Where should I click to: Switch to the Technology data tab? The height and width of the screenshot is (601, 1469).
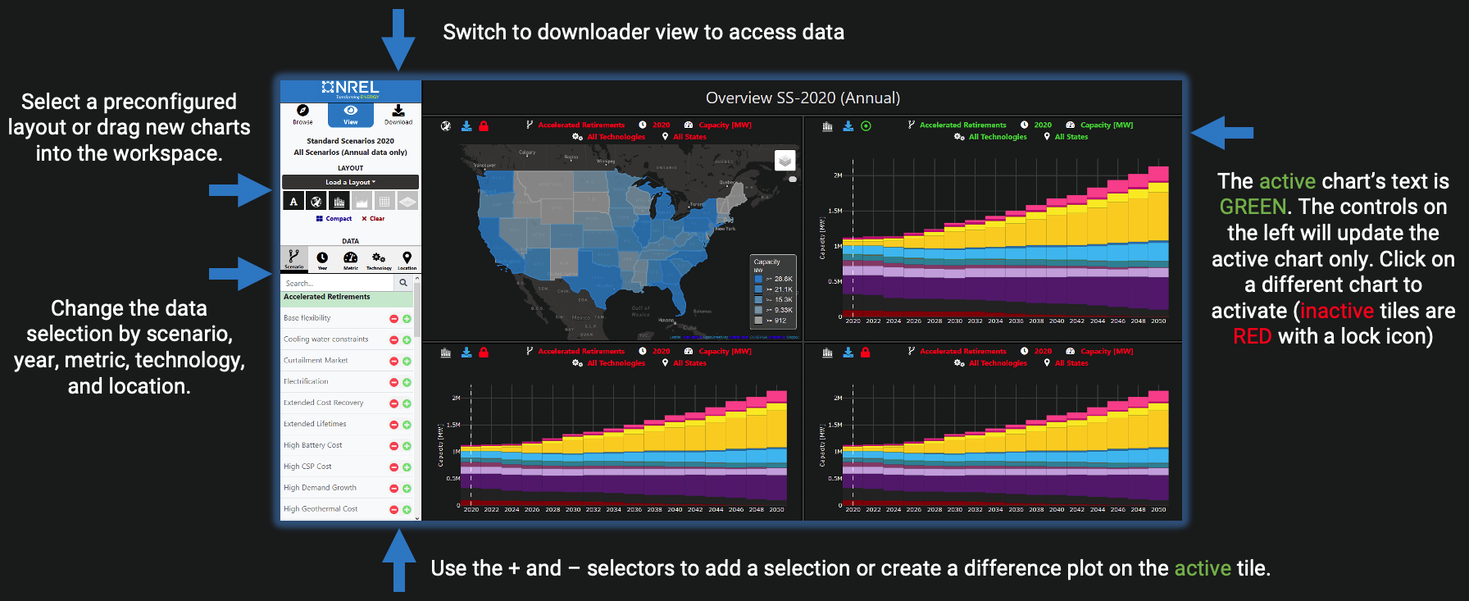click(378, 260)
